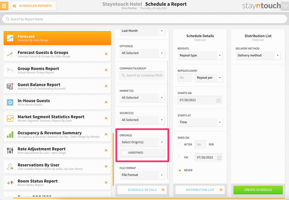Image resolution: width=289 pixels, height=200 pixels.
Task: Click the Group Rooms Report bed icon
Action: (x=10, y=70)
